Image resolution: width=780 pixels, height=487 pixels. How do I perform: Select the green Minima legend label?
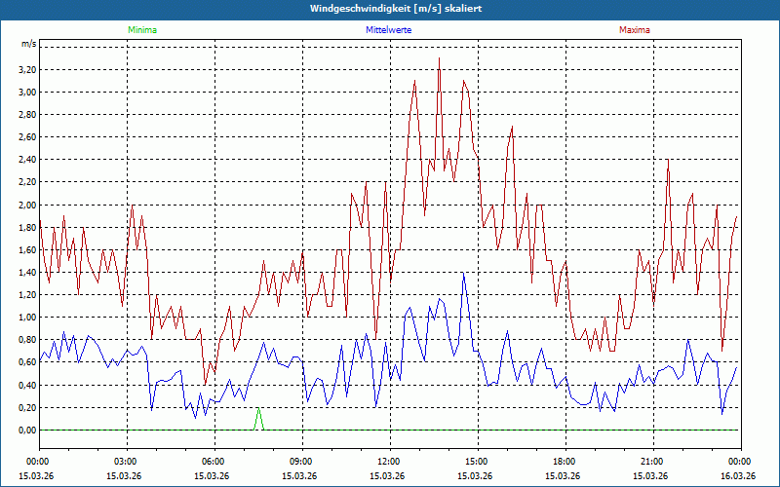(x=142, y=30)
